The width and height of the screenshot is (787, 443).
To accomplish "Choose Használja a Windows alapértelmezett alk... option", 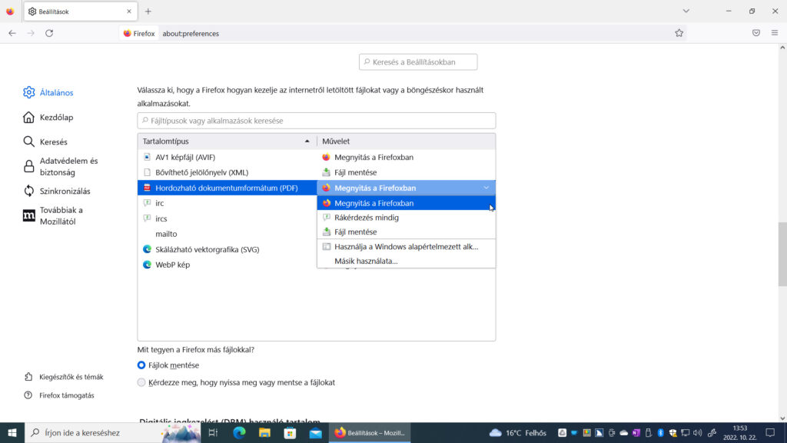I will click(406, 247).
